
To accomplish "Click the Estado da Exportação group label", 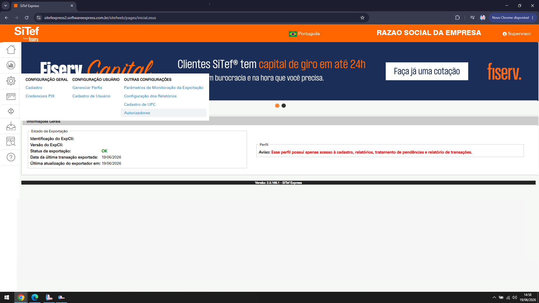I will click(x=49, y=131).
